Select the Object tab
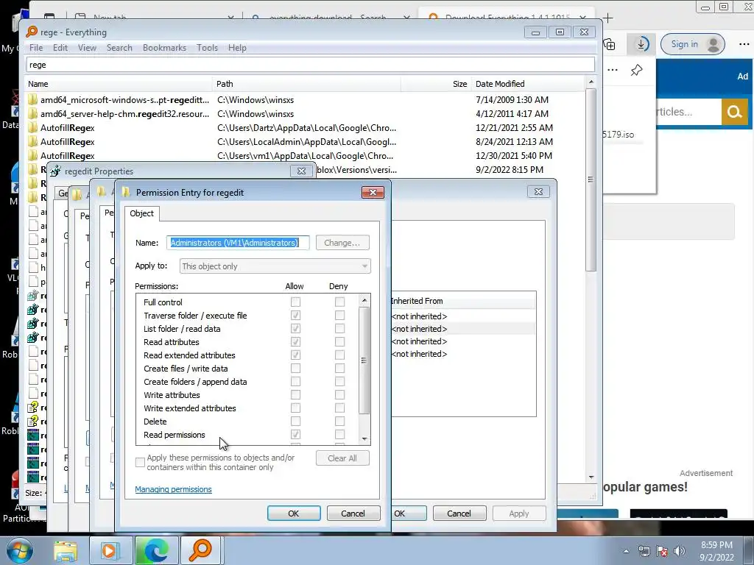 click(x=142, y=213)
